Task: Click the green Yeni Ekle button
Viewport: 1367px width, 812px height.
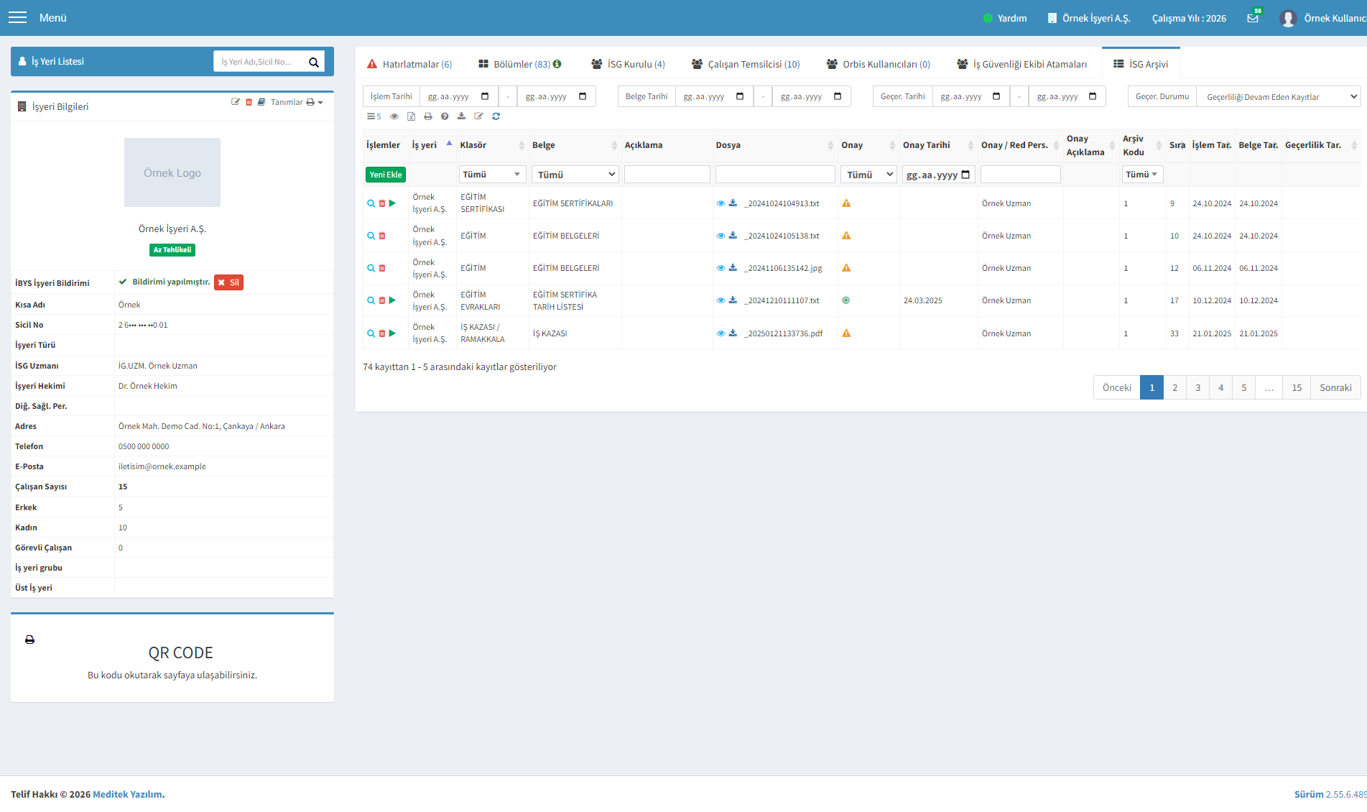Action: [x=386, y=175]
